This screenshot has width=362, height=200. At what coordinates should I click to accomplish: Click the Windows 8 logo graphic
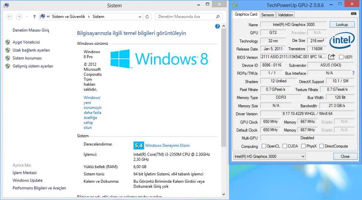point(159,59)
